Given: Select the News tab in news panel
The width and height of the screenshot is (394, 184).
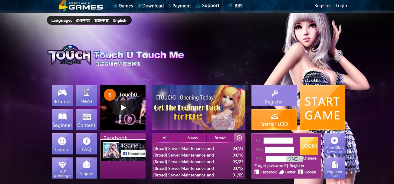Looking at the screenshot, I should tap(192, 138).
